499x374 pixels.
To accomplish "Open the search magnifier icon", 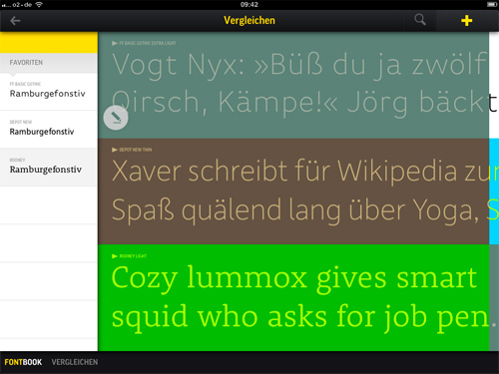I will coord(420,20).
